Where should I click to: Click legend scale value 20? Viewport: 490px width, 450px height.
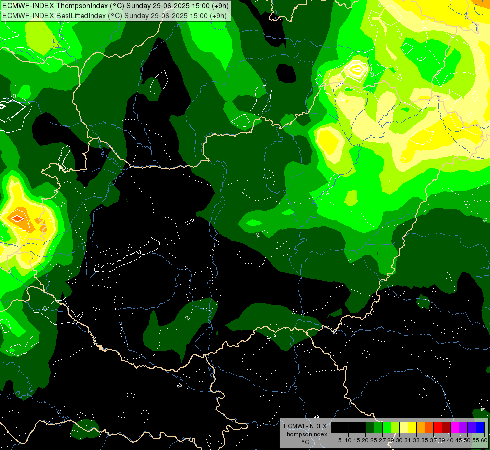(366, 440)
